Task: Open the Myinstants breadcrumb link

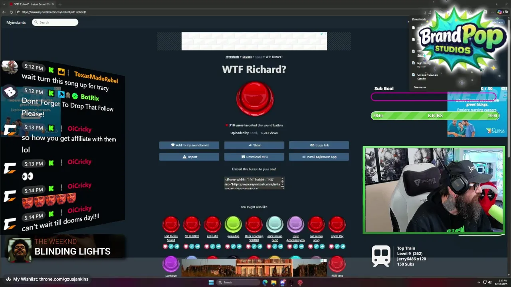Action: pyautogui.click(x=232, y=57)
